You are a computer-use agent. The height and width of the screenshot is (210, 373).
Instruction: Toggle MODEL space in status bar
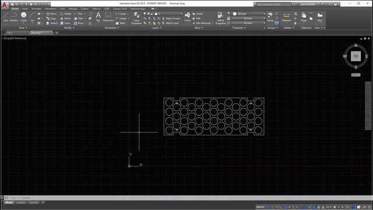click(x=261, y=207)
